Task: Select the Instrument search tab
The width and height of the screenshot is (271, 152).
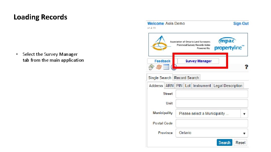Action: coord(202,86)
